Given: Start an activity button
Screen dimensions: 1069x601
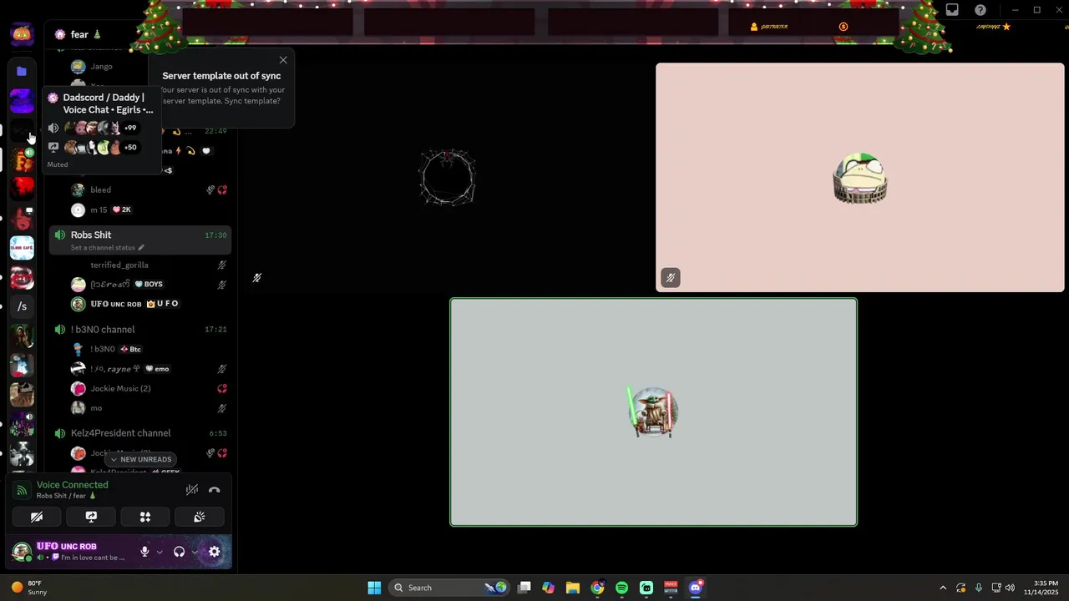Looking at the screenshot, I should tap(145, 517).
